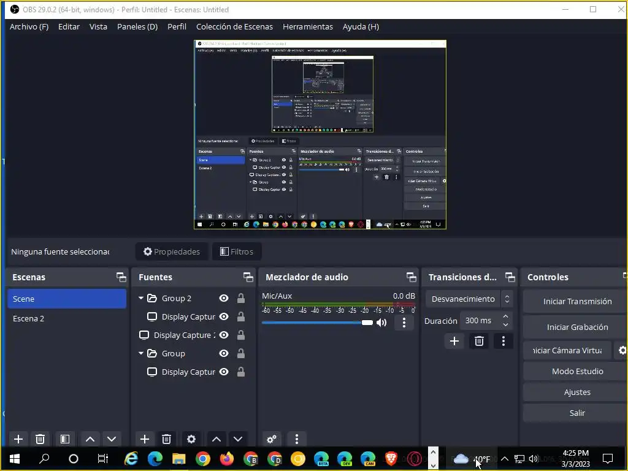Toggle visibility of Display Capture 2

[x=224, y=335]
